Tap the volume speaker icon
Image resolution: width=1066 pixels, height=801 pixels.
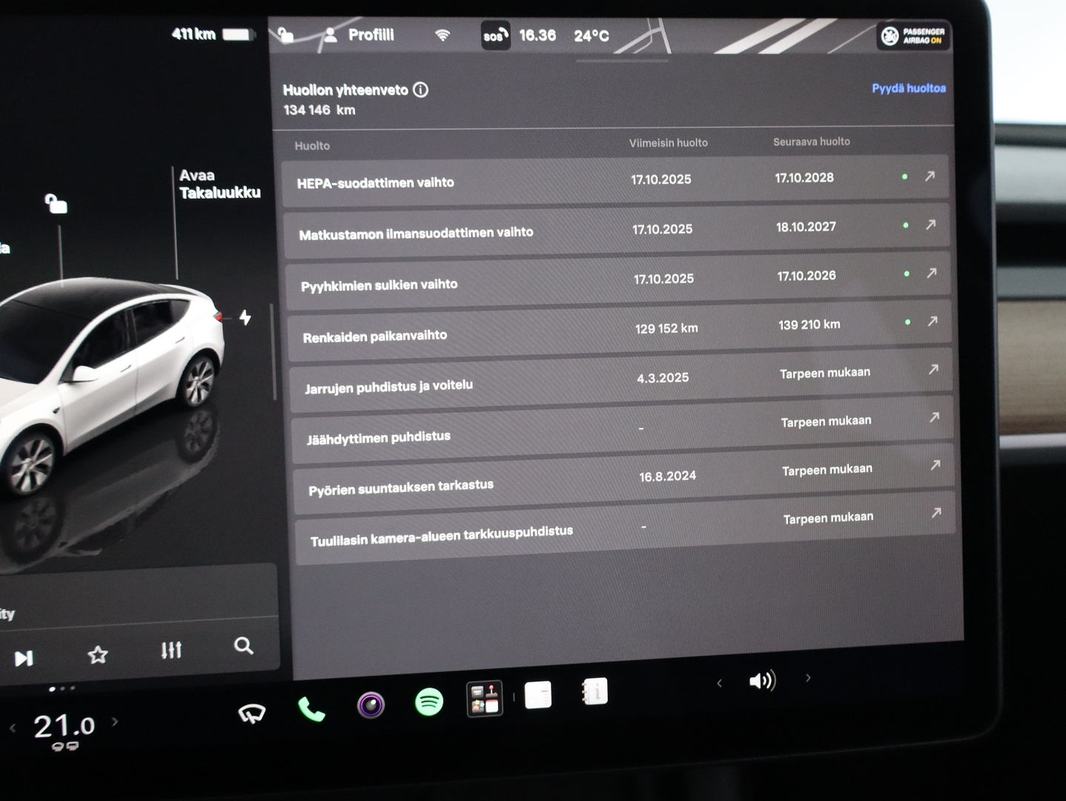762,680
